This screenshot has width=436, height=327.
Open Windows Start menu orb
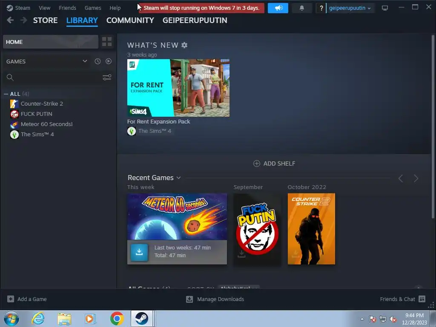(11, 318)
